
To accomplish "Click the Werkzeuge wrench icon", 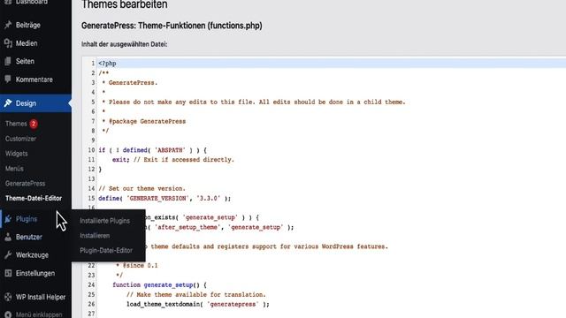I will [8, 255].
